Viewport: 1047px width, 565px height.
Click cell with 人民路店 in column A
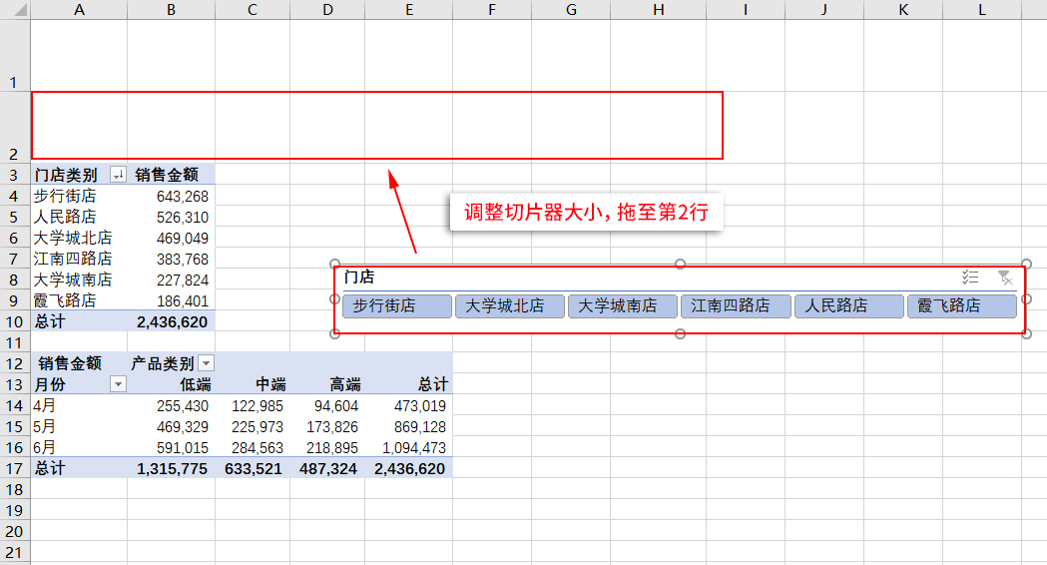pyautogui.click(x=65, y=217)
